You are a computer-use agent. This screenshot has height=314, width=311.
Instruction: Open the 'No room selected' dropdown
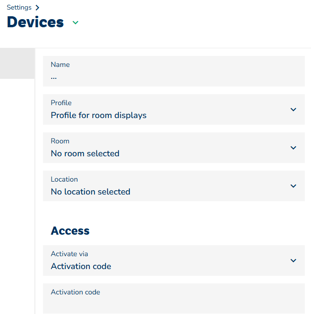click(85, 153)
